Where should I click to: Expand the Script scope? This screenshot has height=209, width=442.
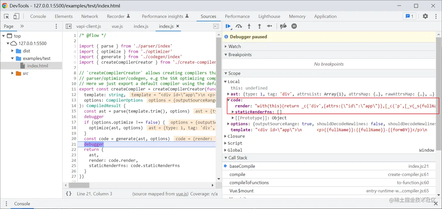pyautogui.click(x=226, y=143)
